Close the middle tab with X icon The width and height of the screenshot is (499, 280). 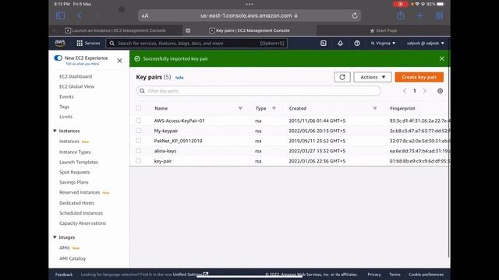click(x=188, y=30)
